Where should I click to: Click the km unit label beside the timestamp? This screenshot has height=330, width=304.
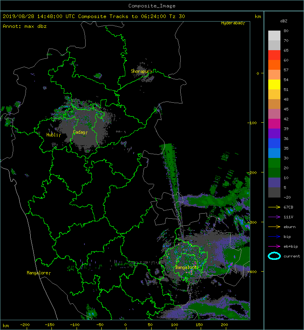[x=258, y=16]
